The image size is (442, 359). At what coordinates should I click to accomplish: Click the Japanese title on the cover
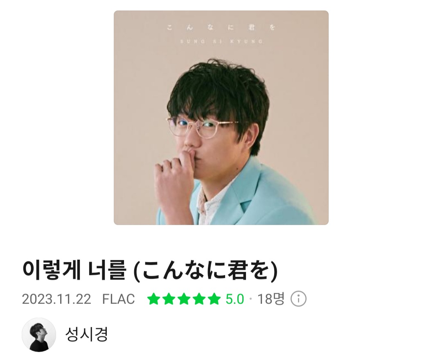[221, 27]
